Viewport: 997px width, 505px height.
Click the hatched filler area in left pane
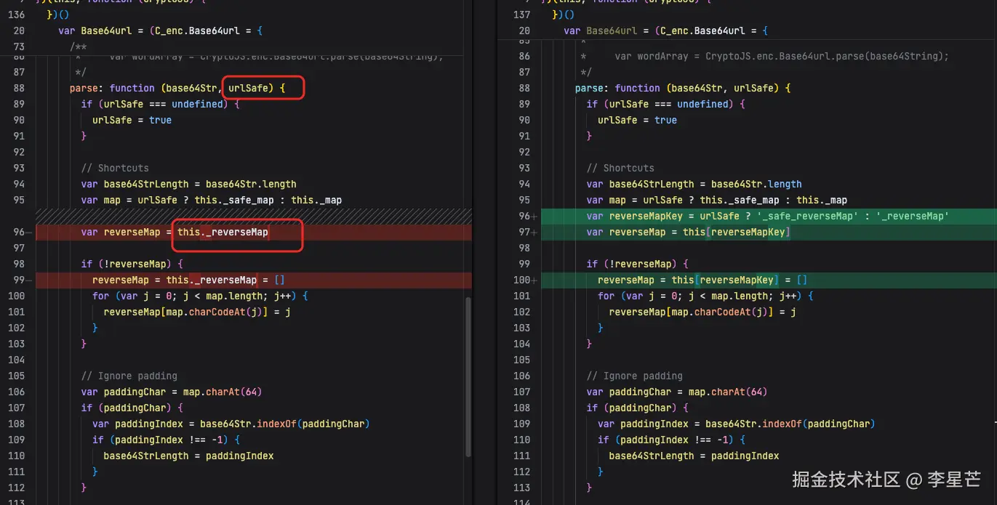click(253, 216)
